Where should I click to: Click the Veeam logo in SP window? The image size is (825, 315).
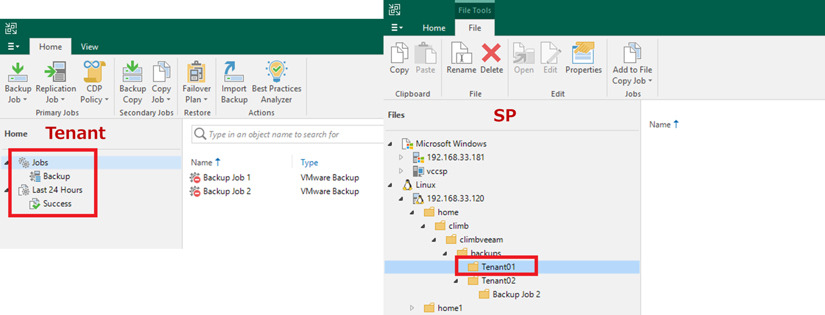click(394, 10)
